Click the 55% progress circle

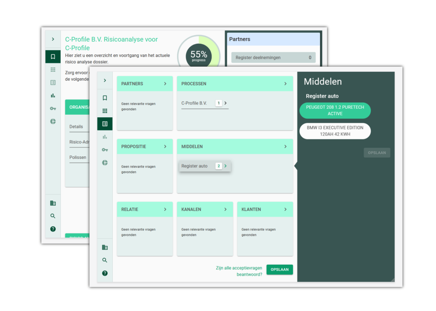pyautogui.click(x=198, y=56)
